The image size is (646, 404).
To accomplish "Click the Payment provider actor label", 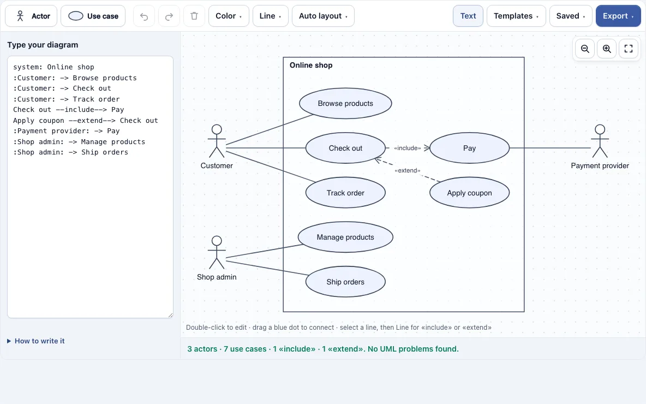I will pyautogui.click(x=600, y=165).
